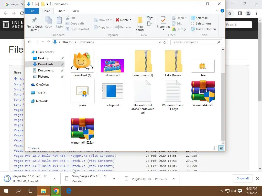Click the red Delete icon
The image size is (262, 196).
117,20
